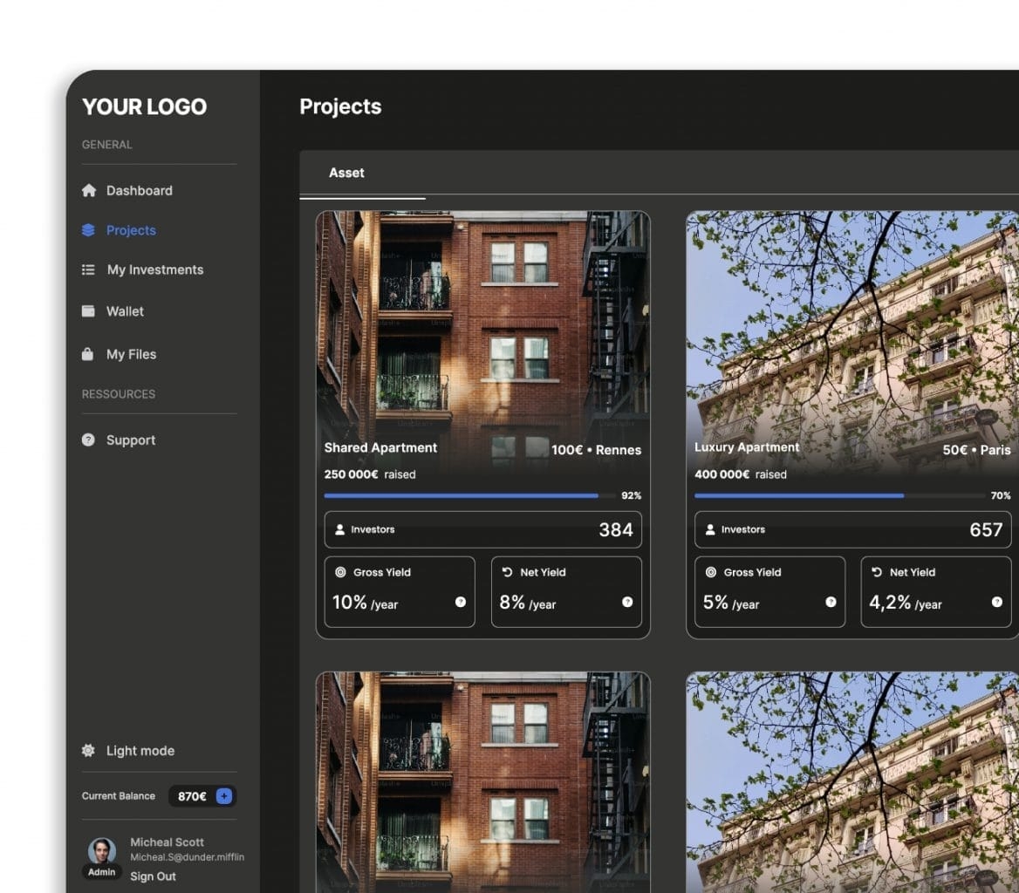
Task: Click Luxury Apartment investors person icon
Action: [710, 529]
